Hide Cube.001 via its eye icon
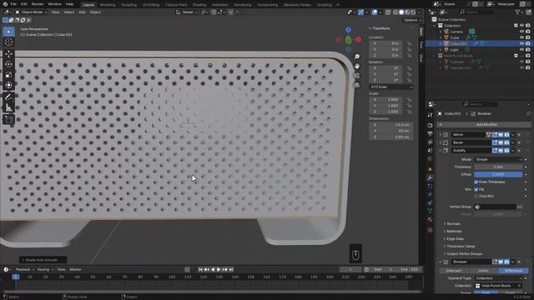The height and width of the screenshot is (300, 534). [521, 43]
